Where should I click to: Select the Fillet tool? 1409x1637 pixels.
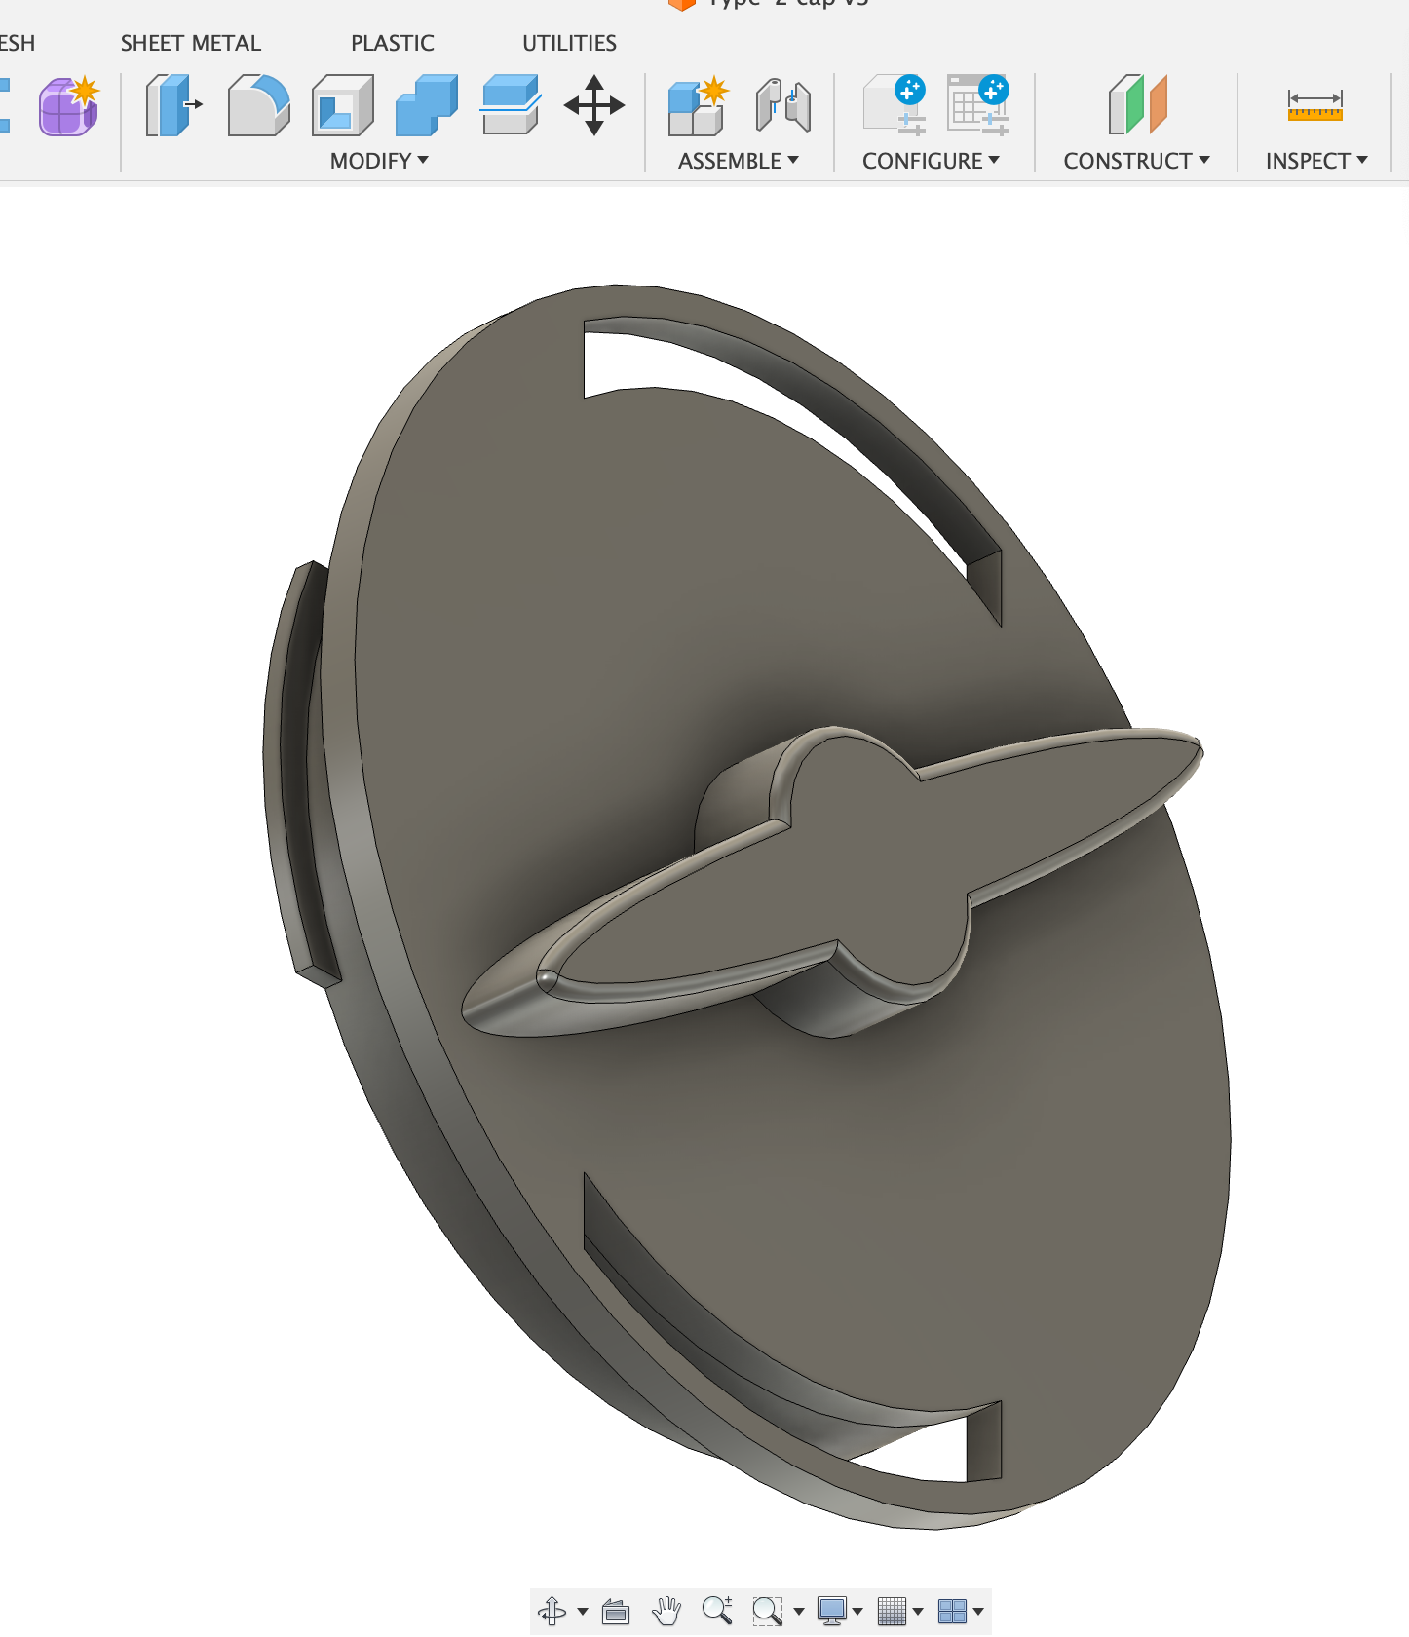click(258, 106)
